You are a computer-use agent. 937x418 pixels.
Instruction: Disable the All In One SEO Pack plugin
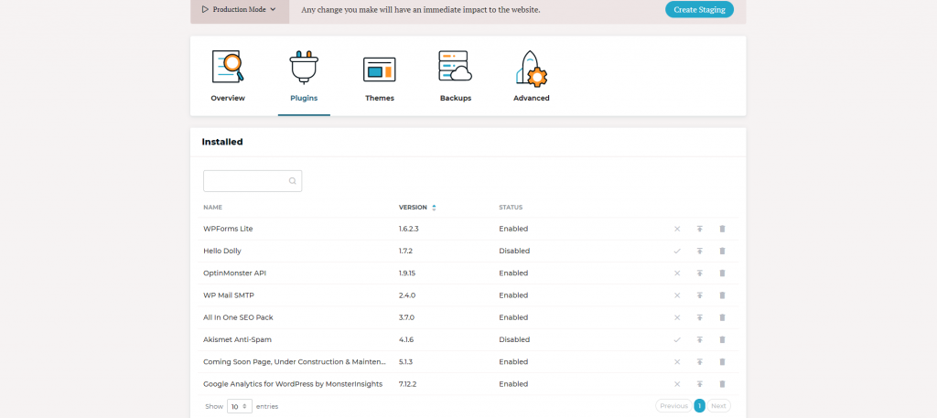pos(677,317)
